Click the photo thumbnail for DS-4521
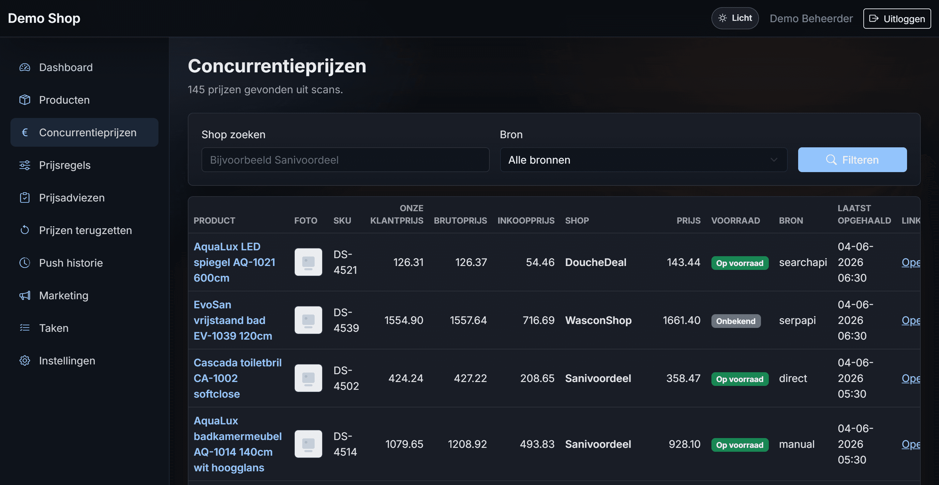 click(308, 262)
